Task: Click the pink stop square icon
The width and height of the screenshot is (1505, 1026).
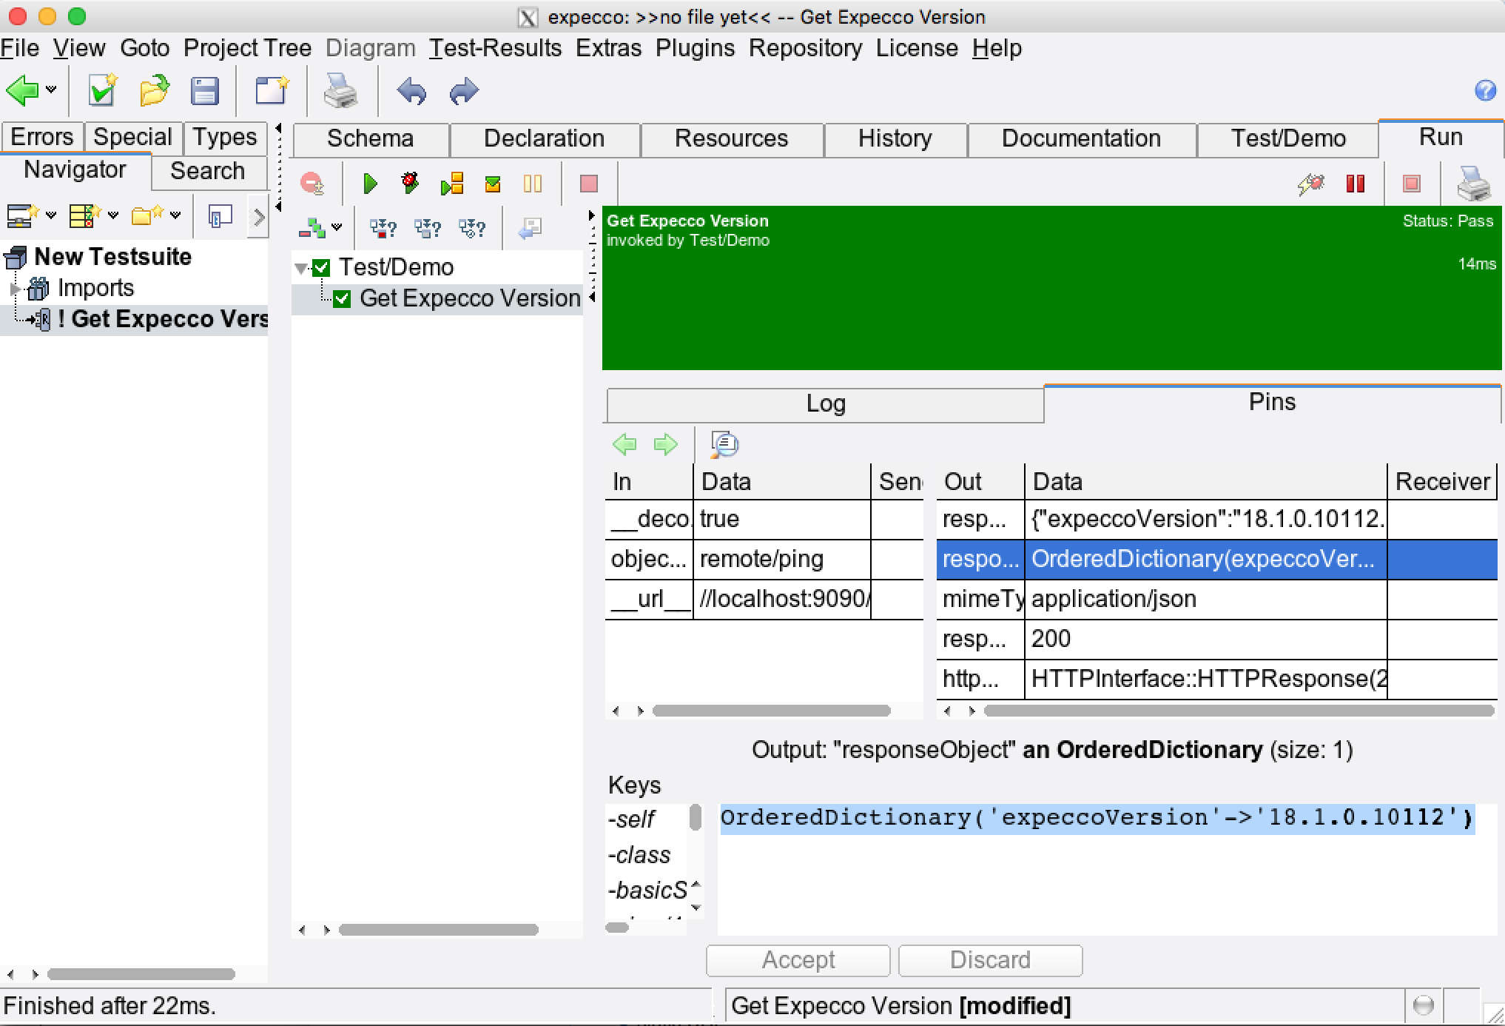Action: (589, 183)
